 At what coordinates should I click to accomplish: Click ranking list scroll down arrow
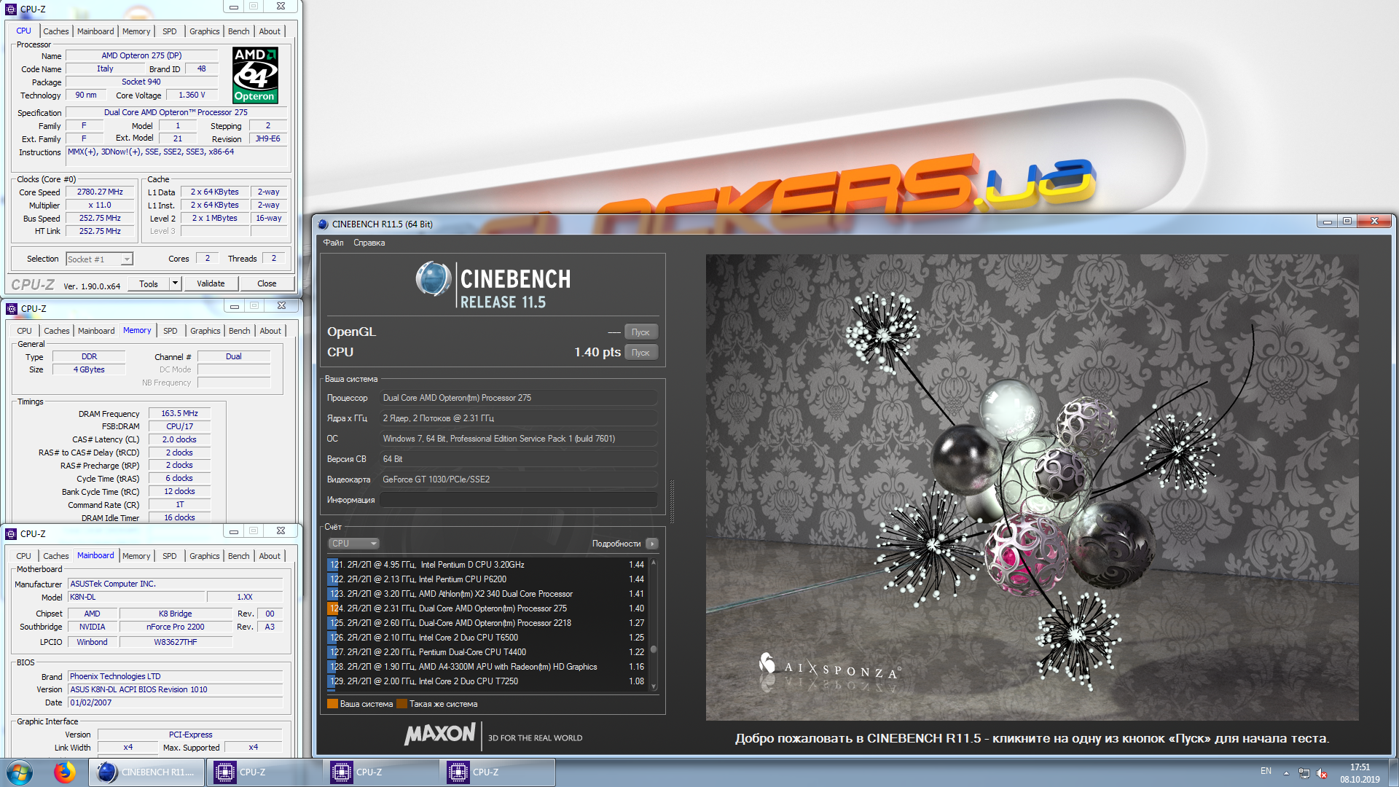coord(654,686)
